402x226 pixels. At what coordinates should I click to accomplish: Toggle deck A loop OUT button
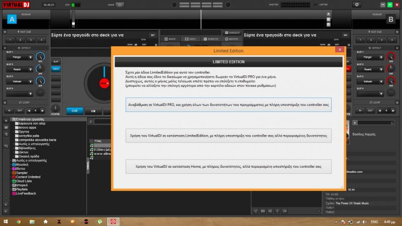(20, 110)
